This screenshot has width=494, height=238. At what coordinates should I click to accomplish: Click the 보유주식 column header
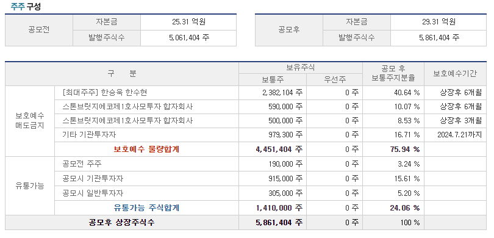click(301, 68)
